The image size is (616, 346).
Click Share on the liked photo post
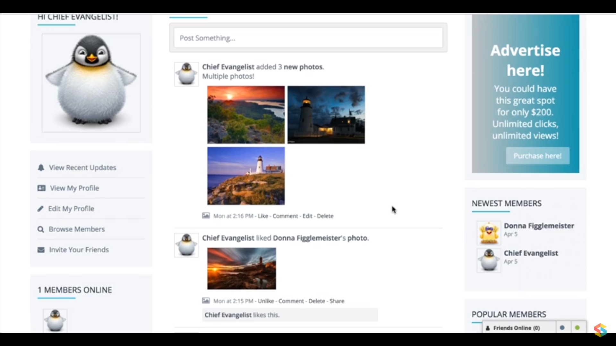point(337,301)
